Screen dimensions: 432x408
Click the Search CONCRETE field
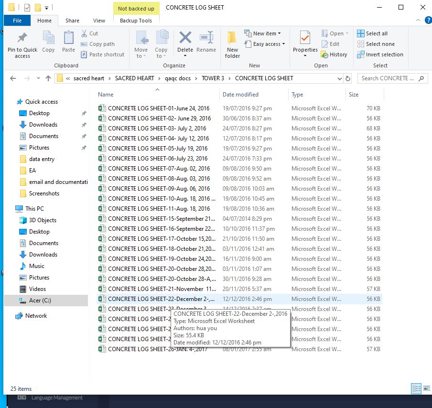393,78
